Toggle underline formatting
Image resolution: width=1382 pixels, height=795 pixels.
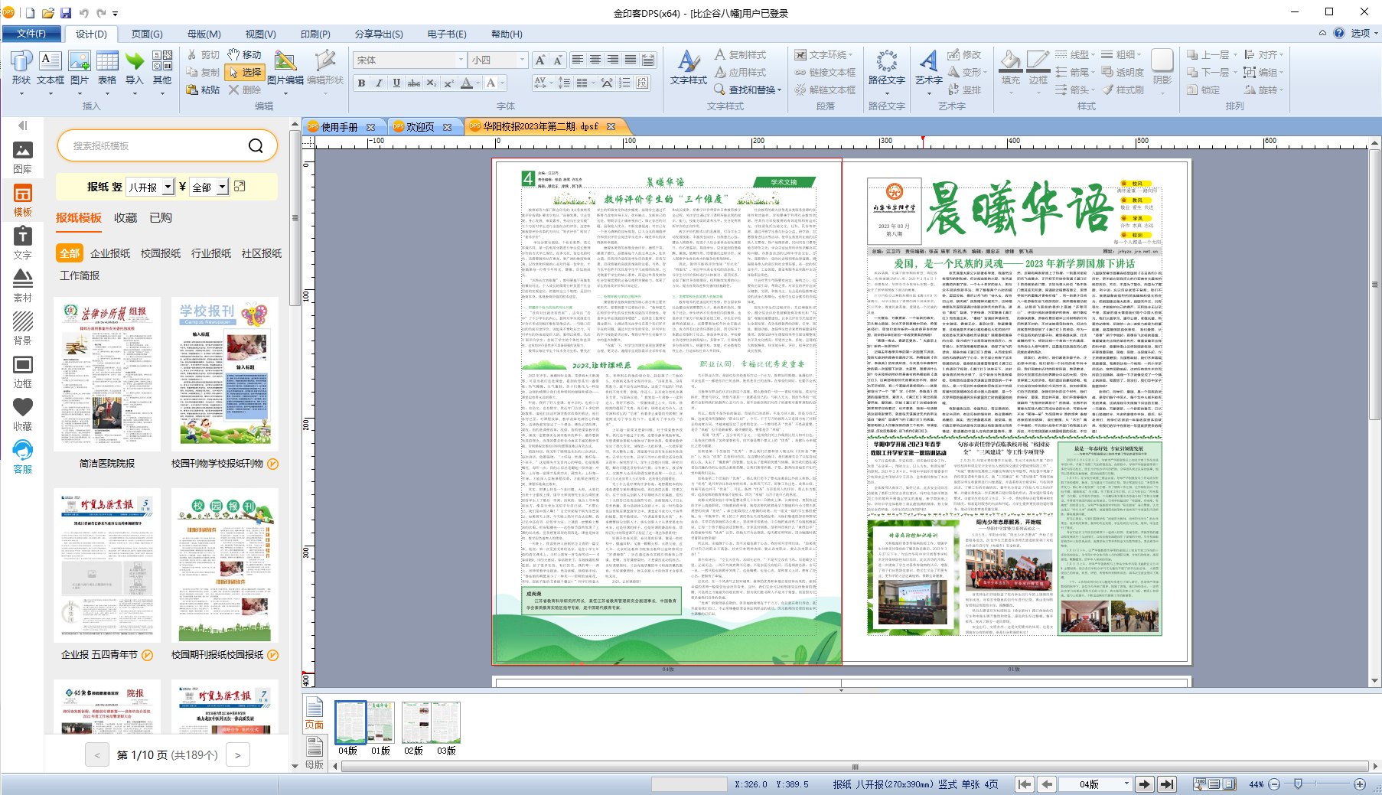(396, 83)
